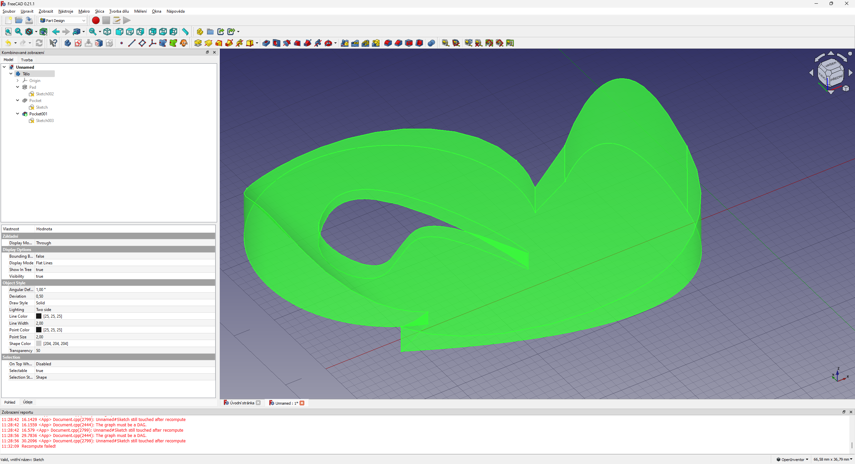855x464 pixels.
Task: Toggle the Visibility property value
Action: pos(39,276)
